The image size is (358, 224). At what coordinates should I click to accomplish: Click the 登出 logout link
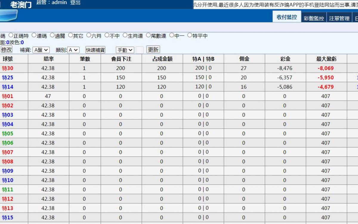click(x=75, y=3)
